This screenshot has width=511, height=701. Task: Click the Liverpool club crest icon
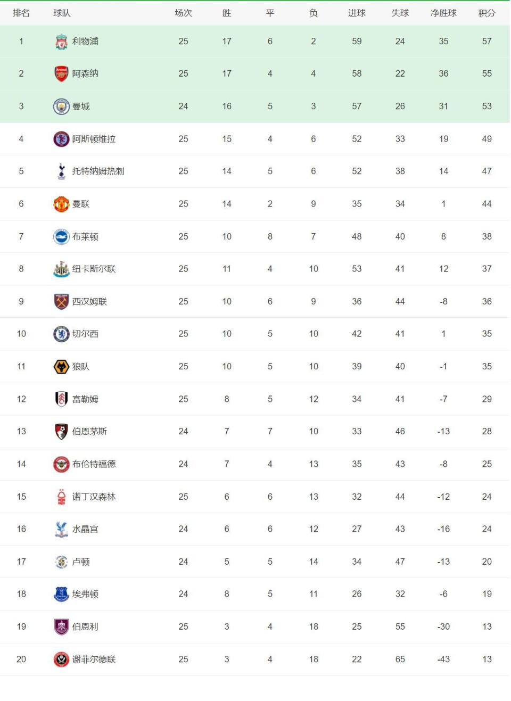click(x=62, y=42)
